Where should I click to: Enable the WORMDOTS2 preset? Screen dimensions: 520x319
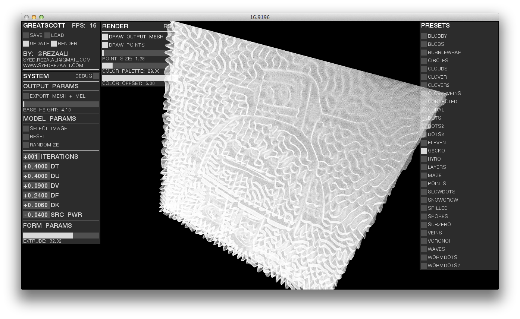[x=424, y=265]
